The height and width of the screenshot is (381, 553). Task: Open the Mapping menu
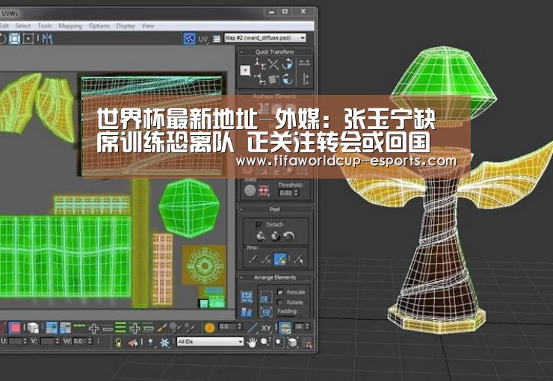point(70,25)
